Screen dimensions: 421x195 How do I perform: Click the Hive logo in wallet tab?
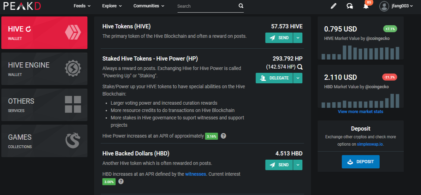[73, 33]
